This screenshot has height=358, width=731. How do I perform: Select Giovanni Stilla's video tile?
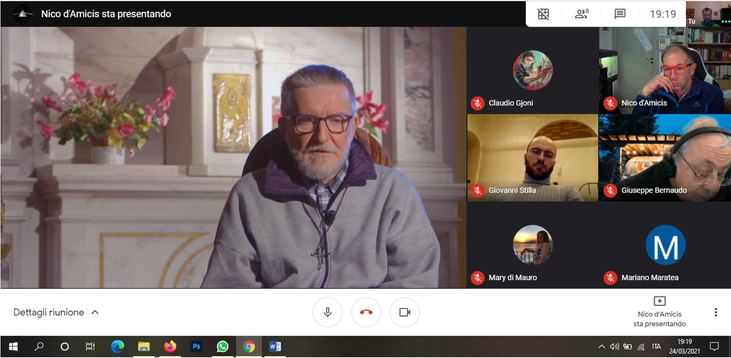533,158
